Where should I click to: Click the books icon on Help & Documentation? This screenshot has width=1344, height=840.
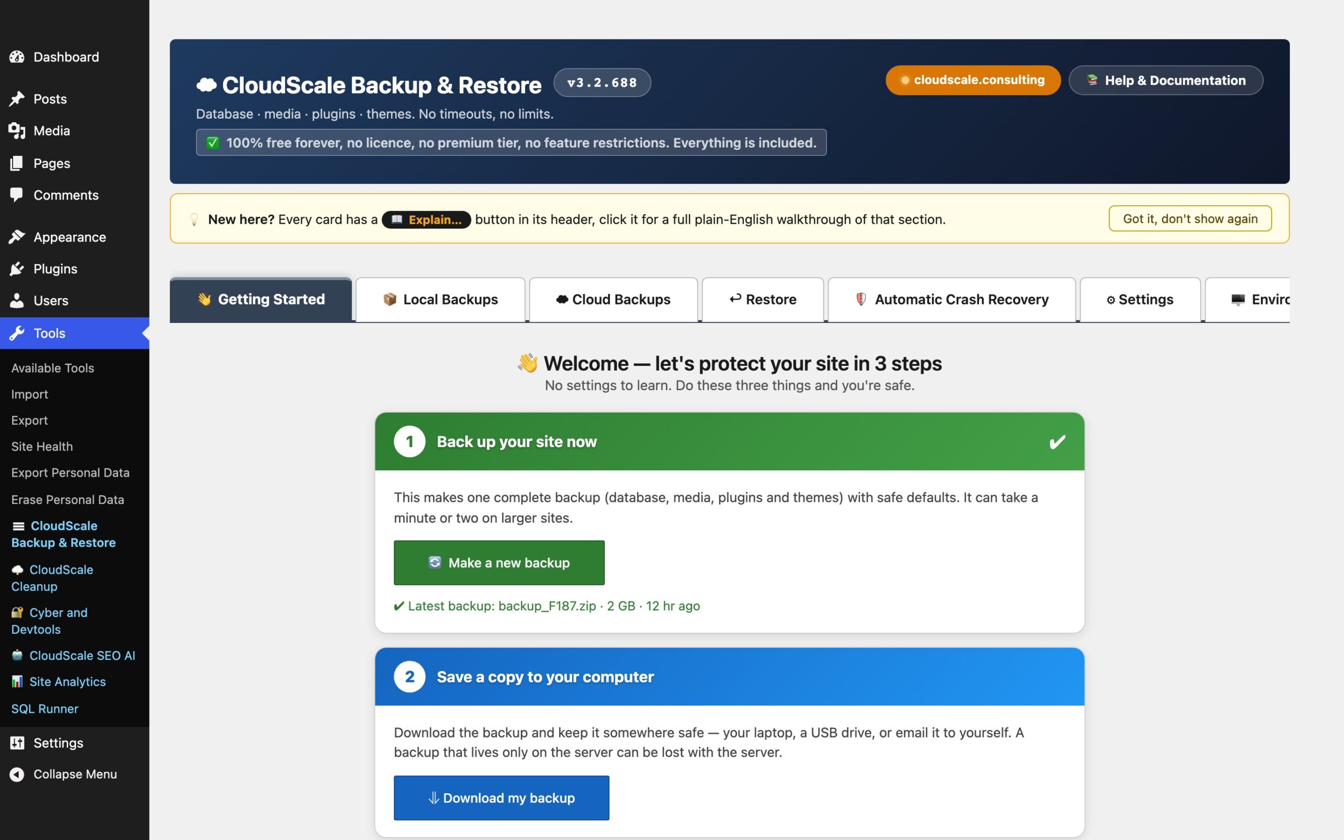point(1092,80)
